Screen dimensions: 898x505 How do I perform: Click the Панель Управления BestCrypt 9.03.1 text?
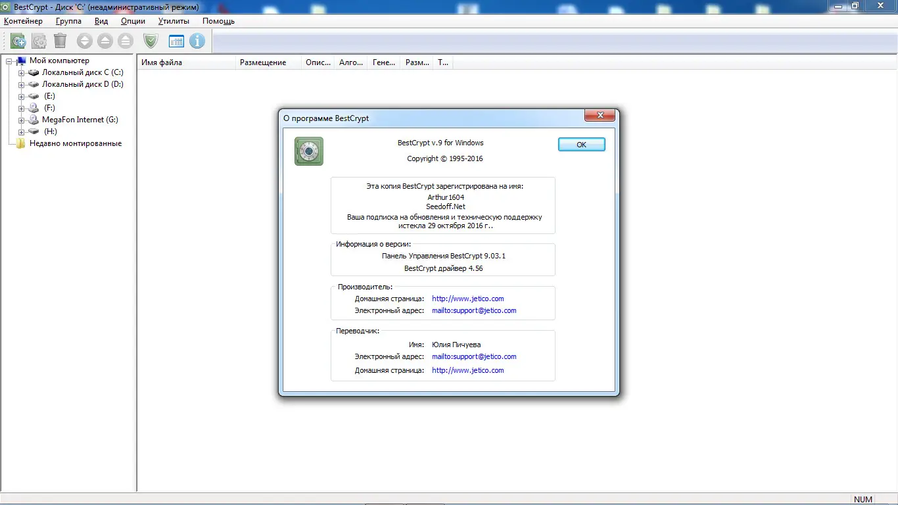point(444,256)
